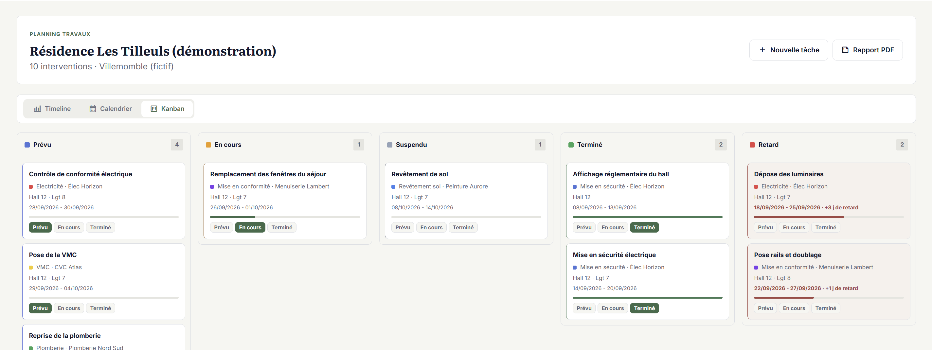Export the Rapport PDF
This screenshot has height=350, width=932.
pos(867,50)
